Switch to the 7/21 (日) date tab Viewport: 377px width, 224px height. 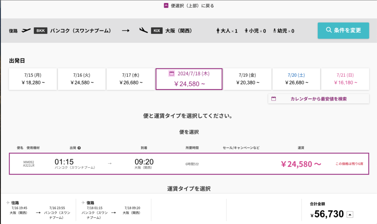pyautogui.click(x=344, y=79)
